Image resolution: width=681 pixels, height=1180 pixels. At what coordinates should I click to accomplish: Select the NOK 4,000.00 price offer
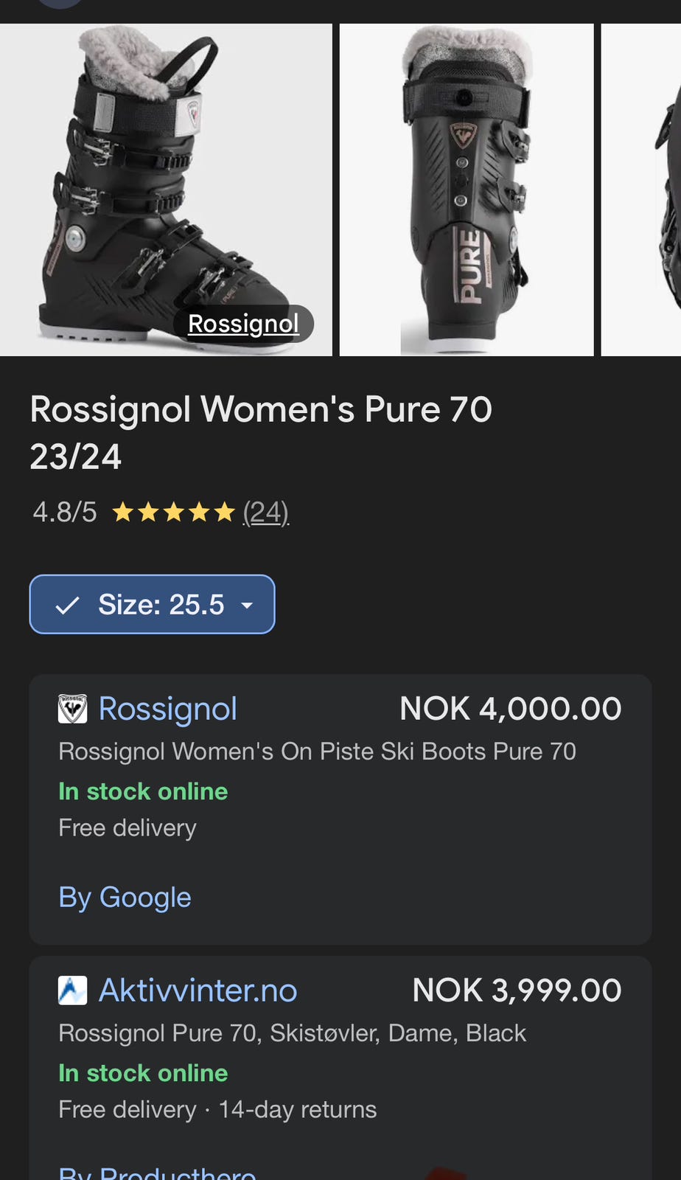[x=510, y=709]
